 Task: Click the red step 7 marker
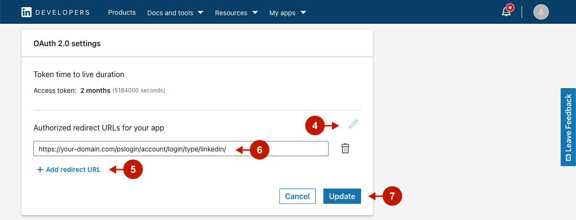tap(392, 196)
